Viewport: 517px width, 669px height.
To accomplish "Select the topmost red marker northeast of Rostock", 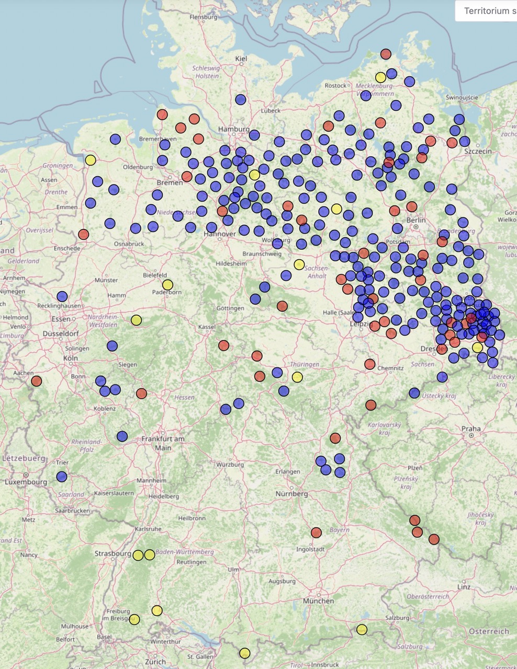I will pos(386,54).
